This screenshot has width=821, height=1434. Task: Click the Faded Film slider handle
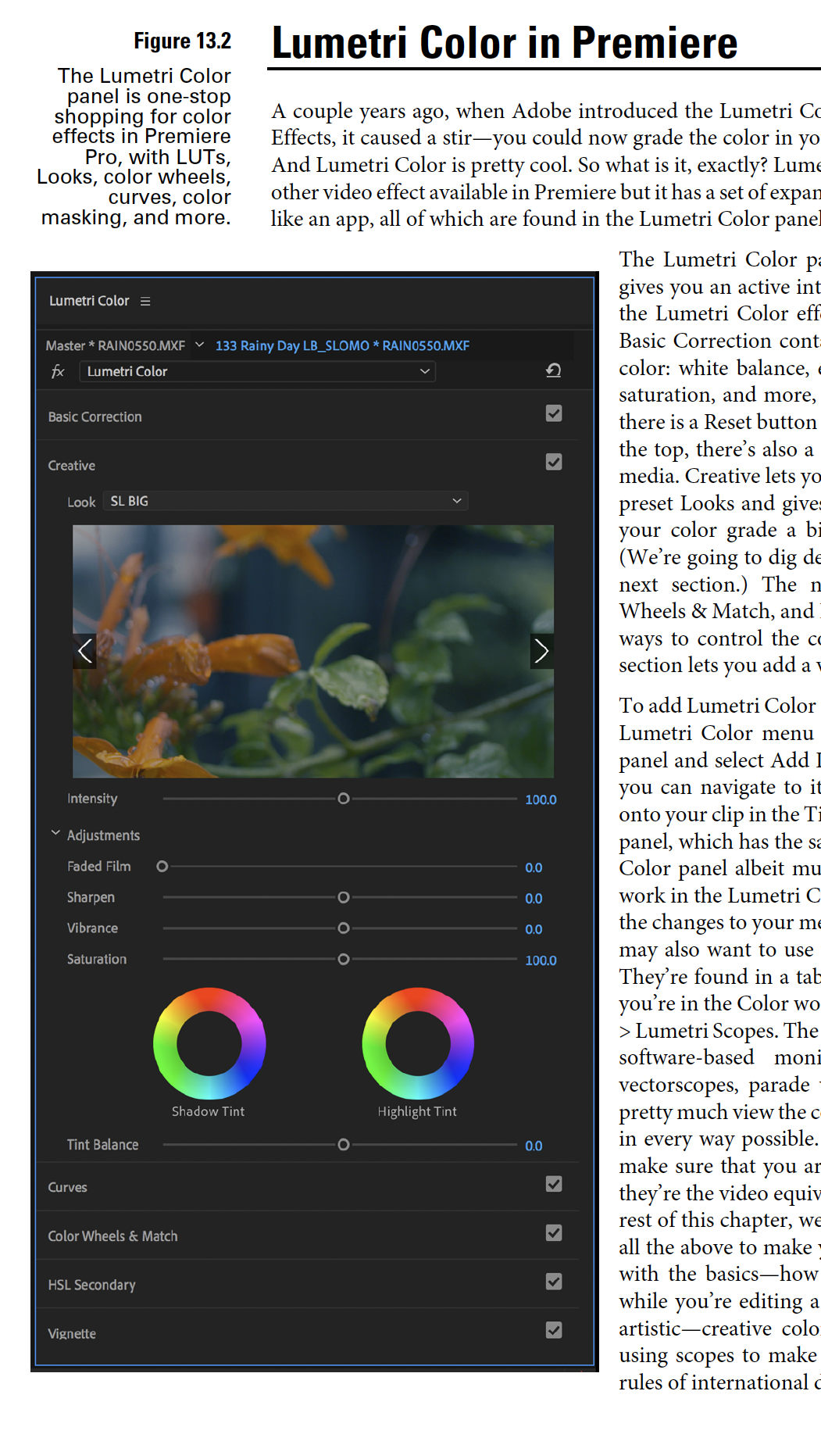(162, 867)
